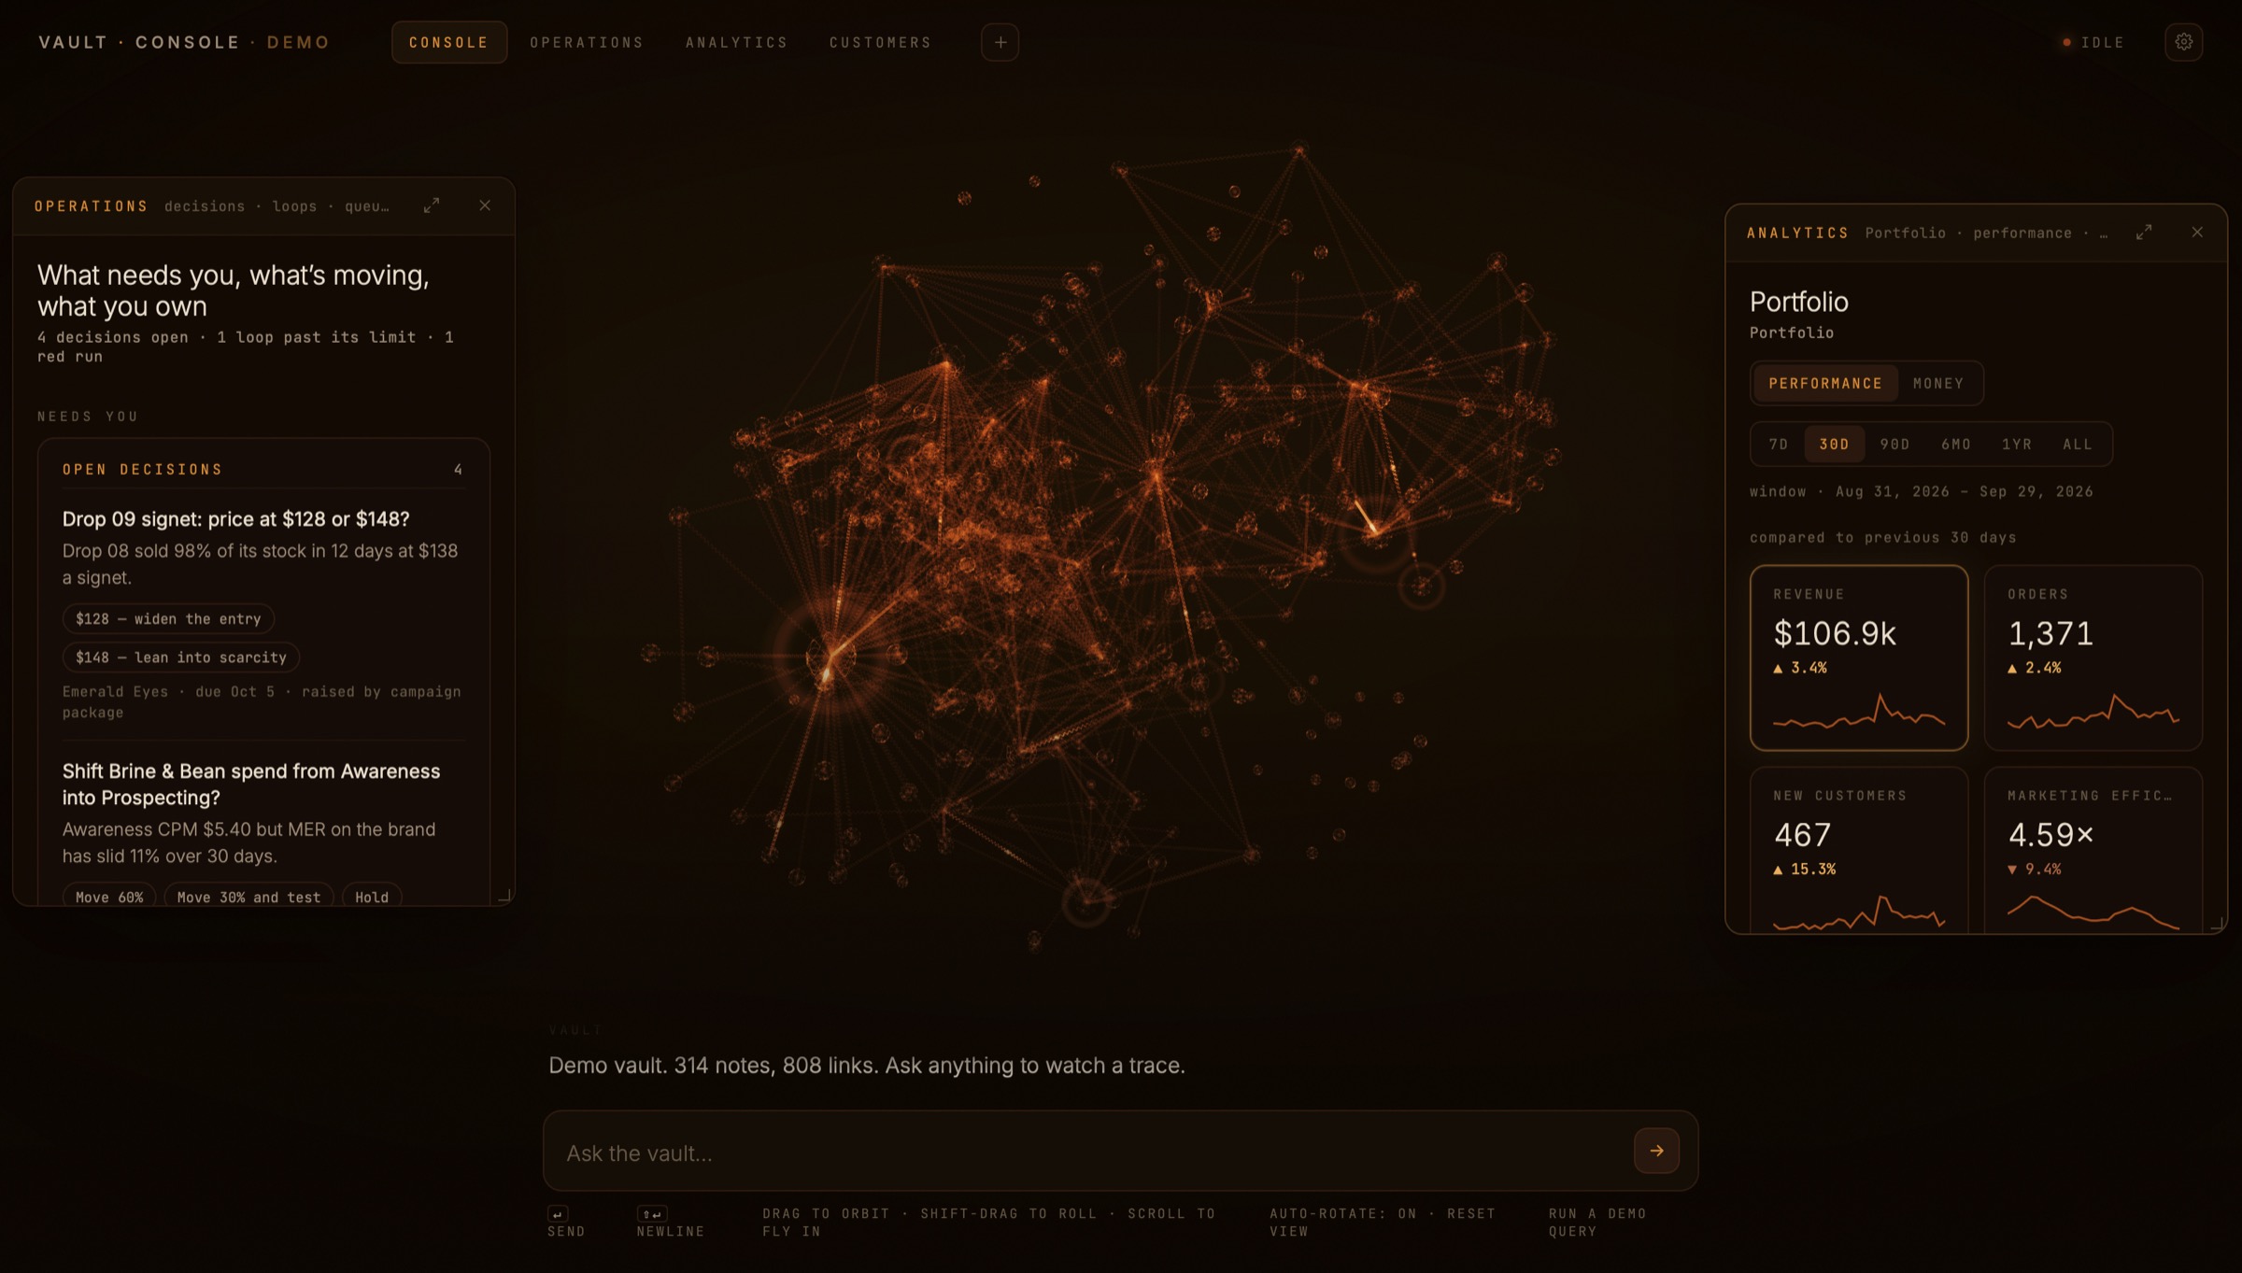
Task: Click the Analytics panel resize corner handle
Action: click(2216, 924)
